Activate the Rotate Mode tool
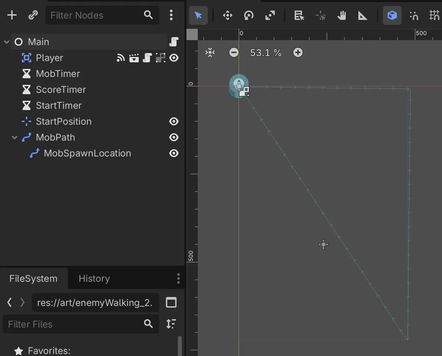The image size is (442, 356). pyautogui.click(x=249, y=15)
